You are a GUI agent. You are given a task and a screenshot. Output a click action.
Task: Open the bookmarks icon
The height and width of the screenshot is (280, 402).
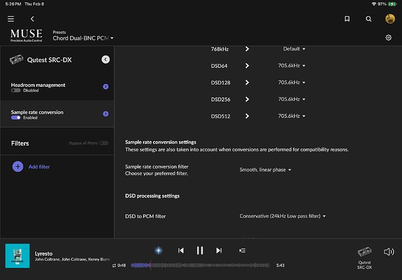[347, 19]
